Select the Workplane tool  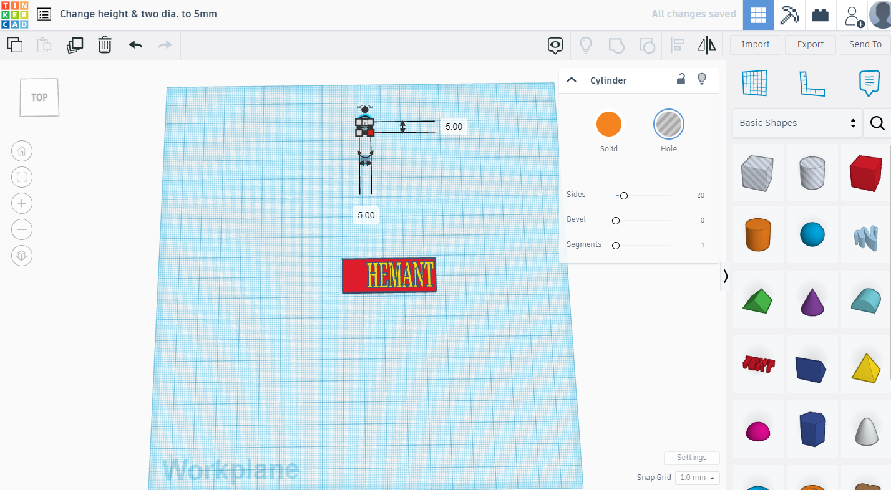click(x=754, y=83)
